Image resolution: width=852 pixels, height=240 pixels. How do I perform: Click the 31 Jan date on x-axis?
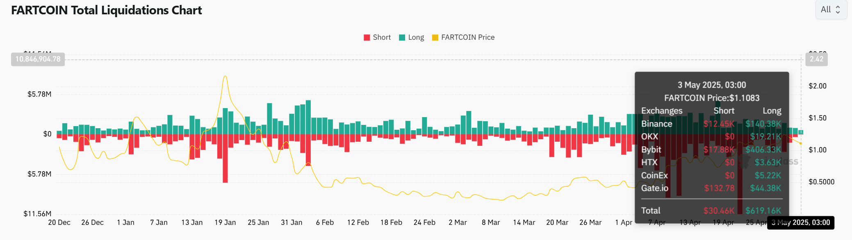pyautogui.click(x=292, y=222)
